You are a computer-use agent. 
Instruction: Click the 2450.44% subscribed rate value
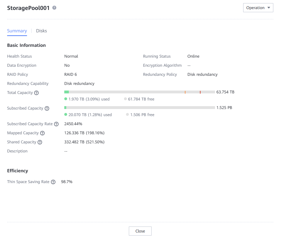73,124
